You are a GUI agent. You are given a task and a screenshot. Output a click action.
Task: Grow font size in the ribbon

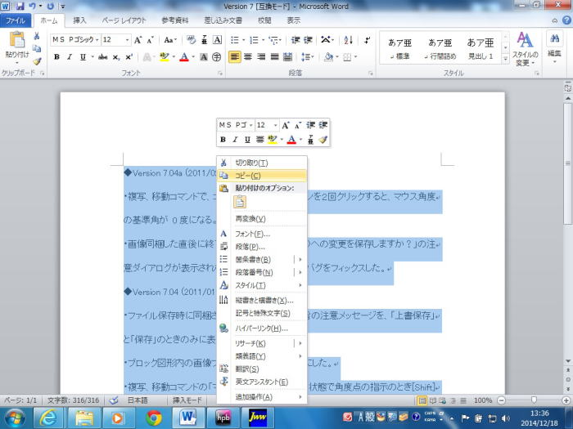(138, 40)
